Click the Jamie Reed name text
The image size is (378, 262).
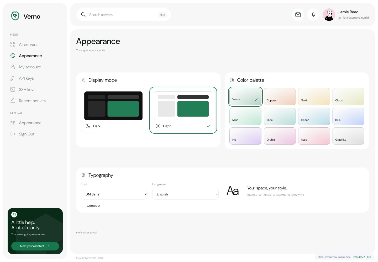(348, 12)
